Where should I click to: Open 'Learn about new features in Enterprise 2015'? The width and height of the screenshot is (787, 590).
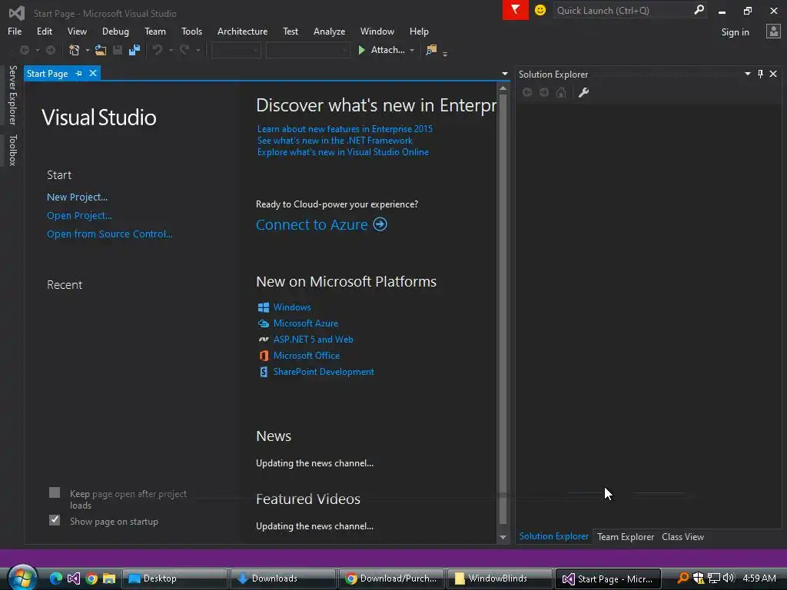tap(345, 129)
